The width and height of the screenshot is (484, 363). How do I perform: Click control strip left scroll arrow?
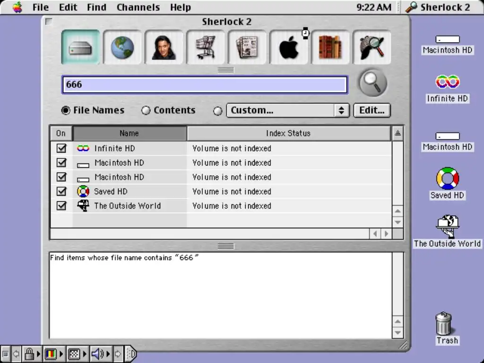[x=16, y=354]
